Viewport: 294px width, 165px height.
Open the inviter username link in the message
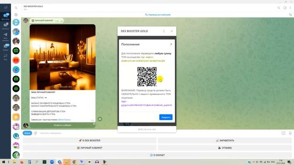coord(64,120)
